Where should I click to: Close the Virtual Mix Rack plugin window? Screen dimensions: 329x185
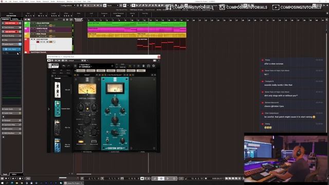point(159,57)
